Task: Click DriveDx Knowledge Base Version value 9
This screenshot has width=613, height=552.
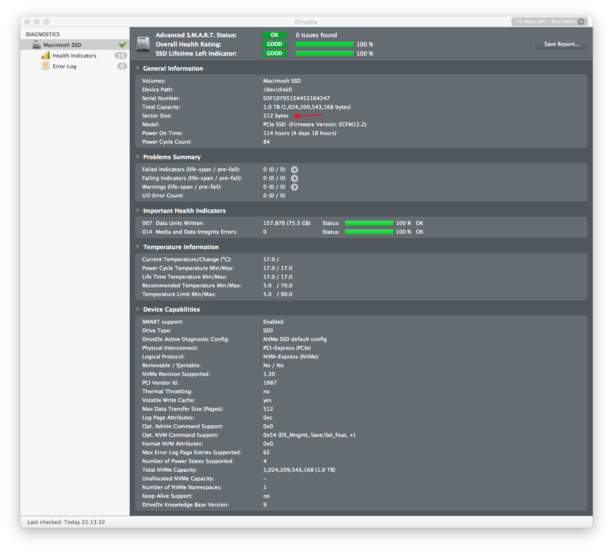Action: point(265,505)
